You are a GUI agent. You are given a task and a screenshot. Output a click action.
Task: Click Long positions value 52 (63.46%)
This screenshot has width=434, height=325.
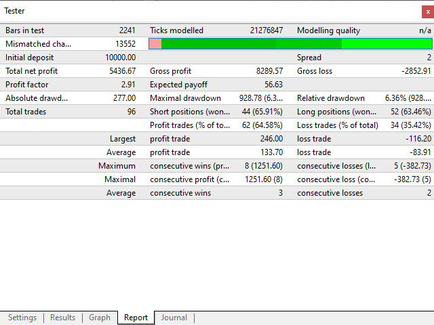pos(411,112)
